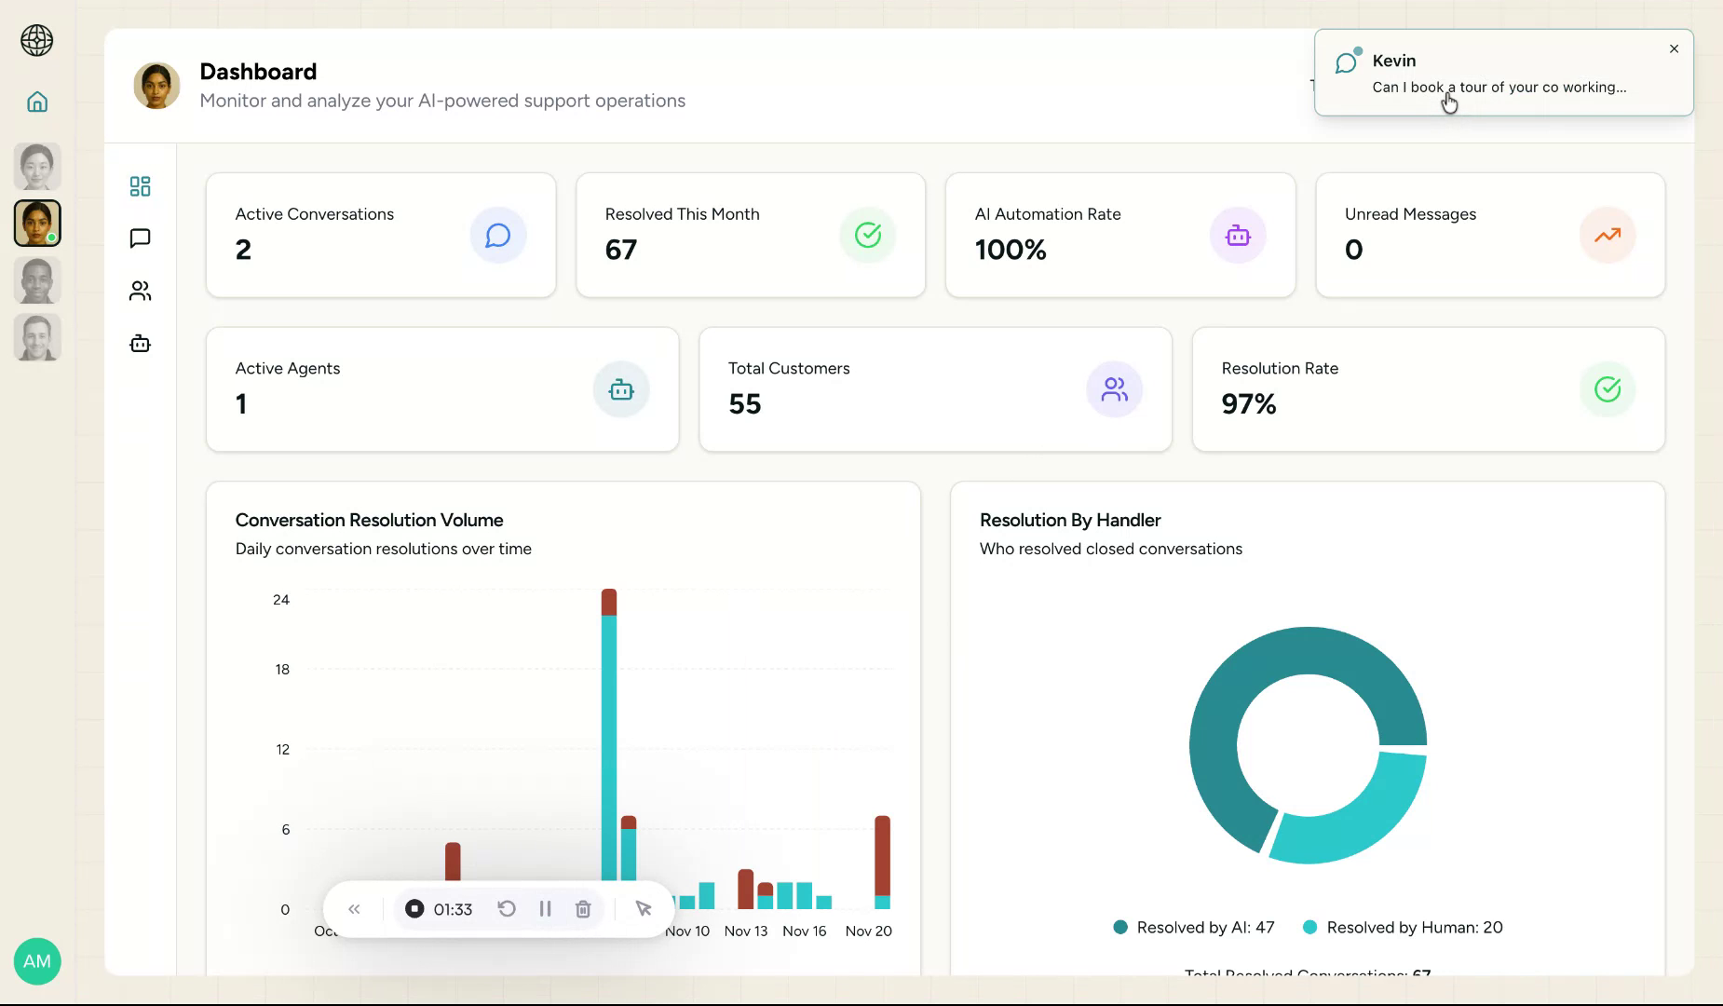Viewport: 1723px width, 1006px height.
Task: Click the globe logo at the top left
Action: pyautogui.click(x=37, y=41)
